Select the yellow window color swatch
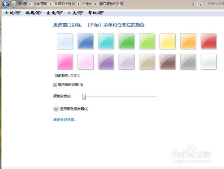Screen dimensions: 224x169 coord(168,41)
